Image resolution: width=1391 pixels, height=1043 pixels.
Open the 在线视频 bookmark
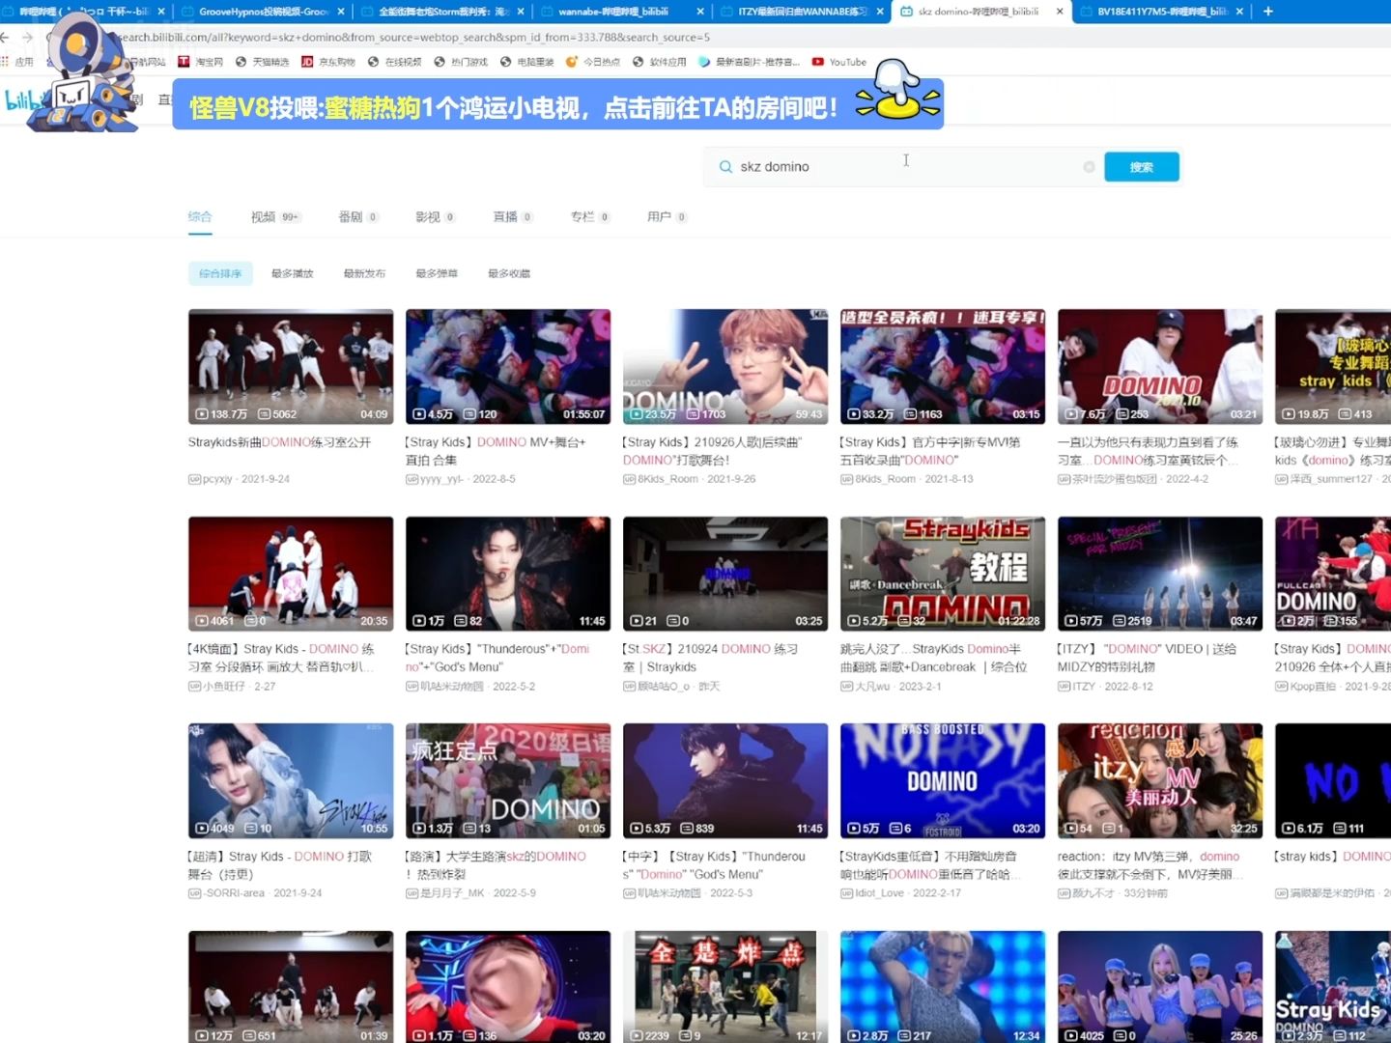pyautogui.click(x=395, y=62)
